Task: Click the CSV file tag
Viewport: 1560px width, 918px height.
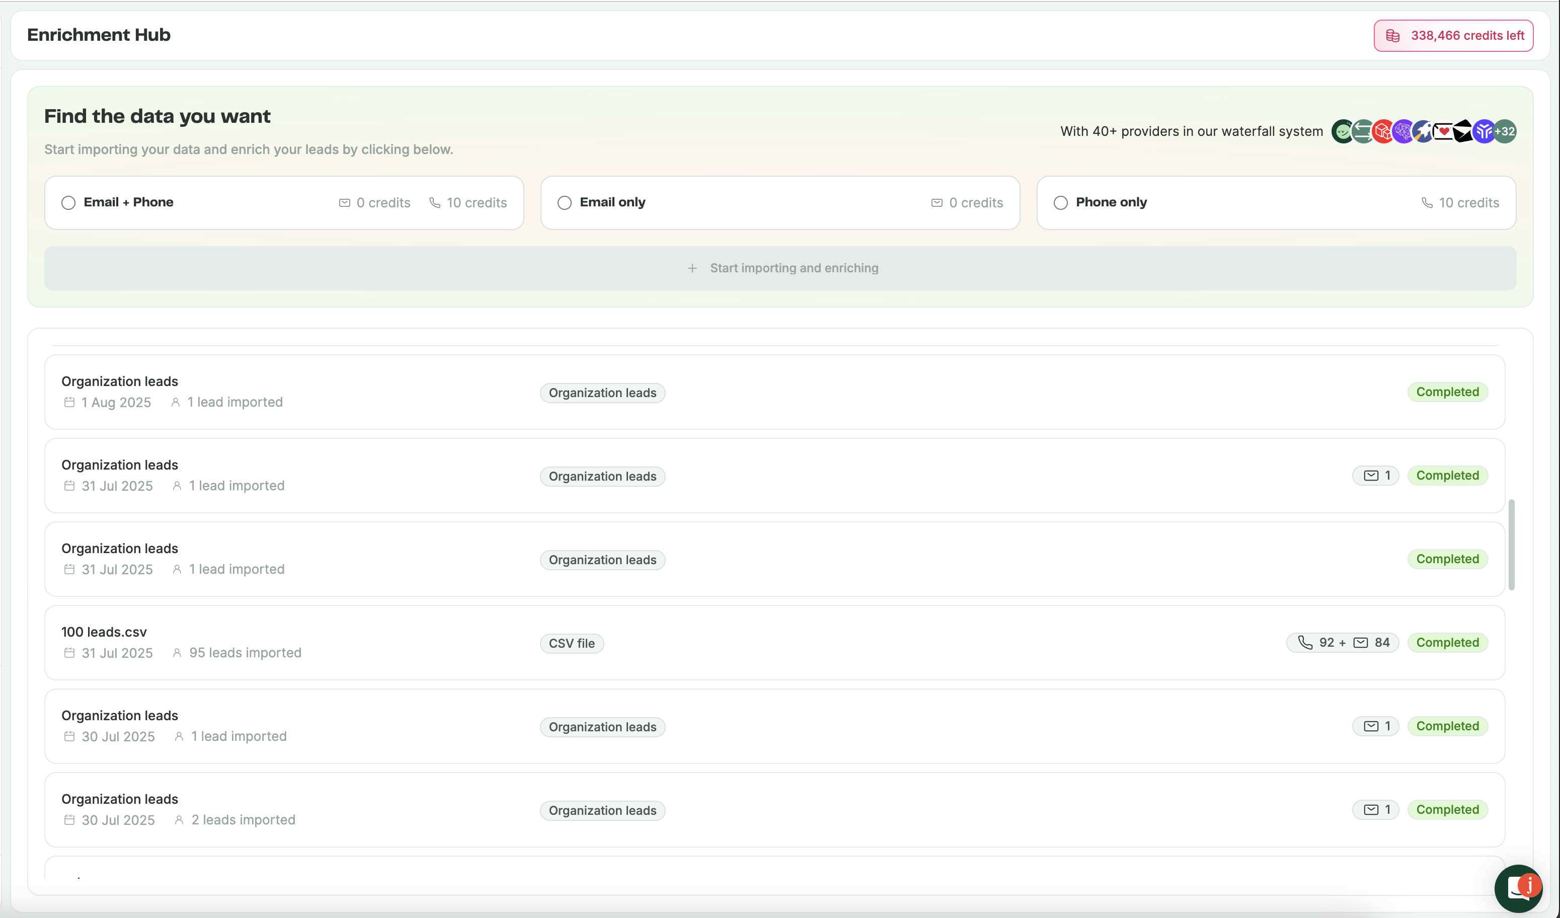Action: (571, 643)
